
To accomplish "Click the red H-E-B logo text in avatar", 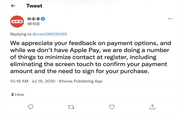I will (17, 22).
